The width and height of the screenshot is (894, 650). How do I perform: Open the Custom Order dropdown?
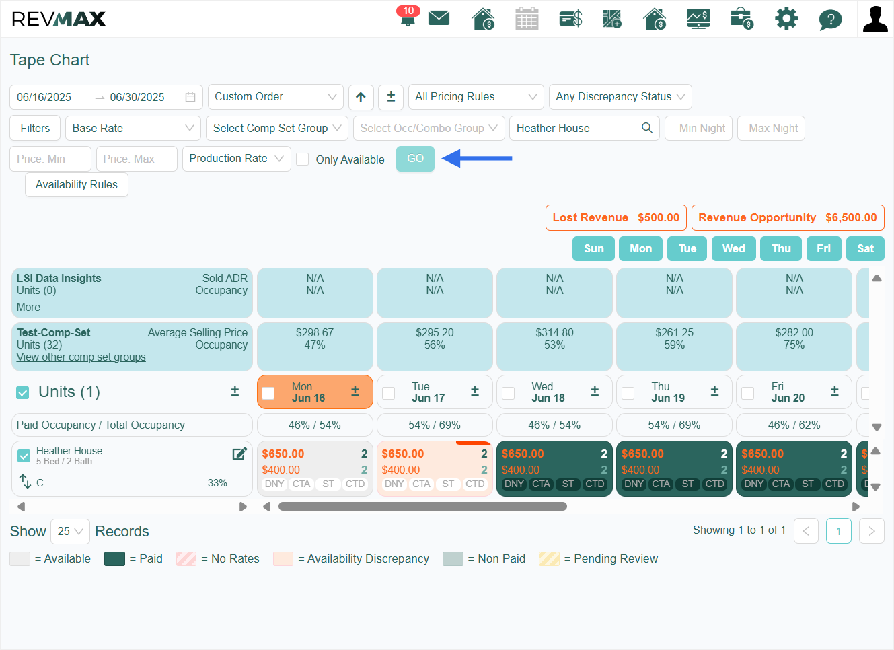coord(276,97)
